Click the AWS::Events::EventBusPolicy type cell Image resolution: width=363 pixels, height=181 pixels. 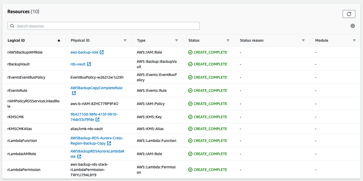(x=157, y=77)
